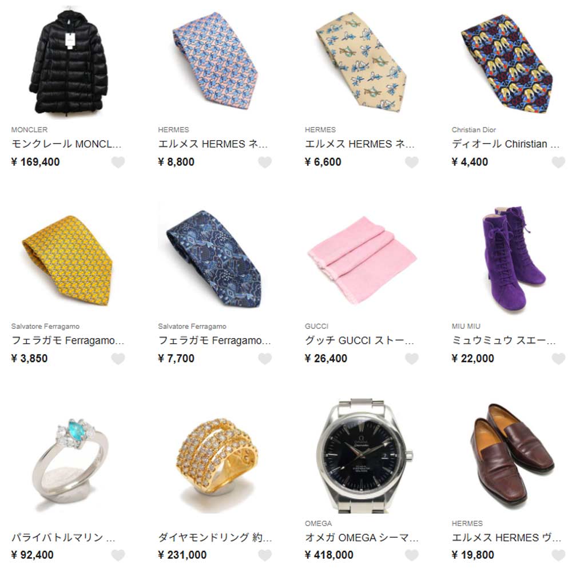Heart the pink Gucci stole
Viewport: 572px width, 572px height.
pyautogui.click(x=411, y=359)
